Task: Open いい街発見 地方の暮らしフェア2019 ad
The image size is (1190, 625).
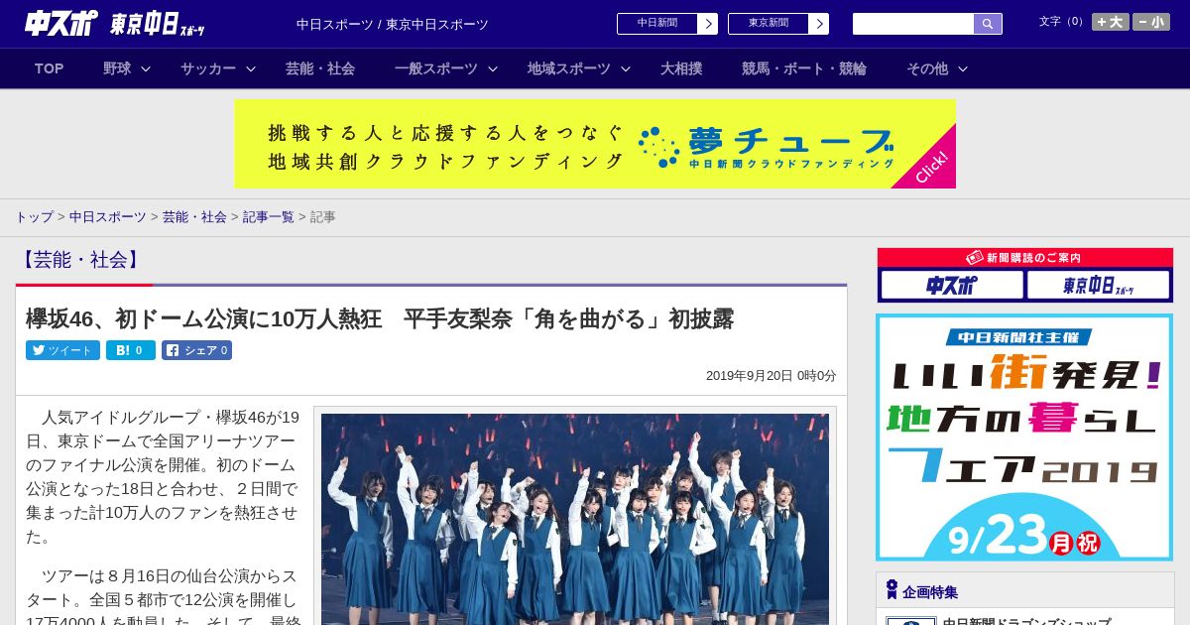Action: point(1024,437)
